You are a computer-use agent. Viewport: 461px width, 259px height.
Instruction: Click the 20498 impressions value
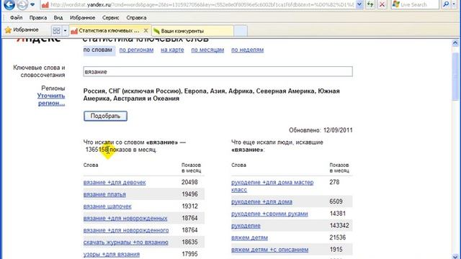(189, 182)
